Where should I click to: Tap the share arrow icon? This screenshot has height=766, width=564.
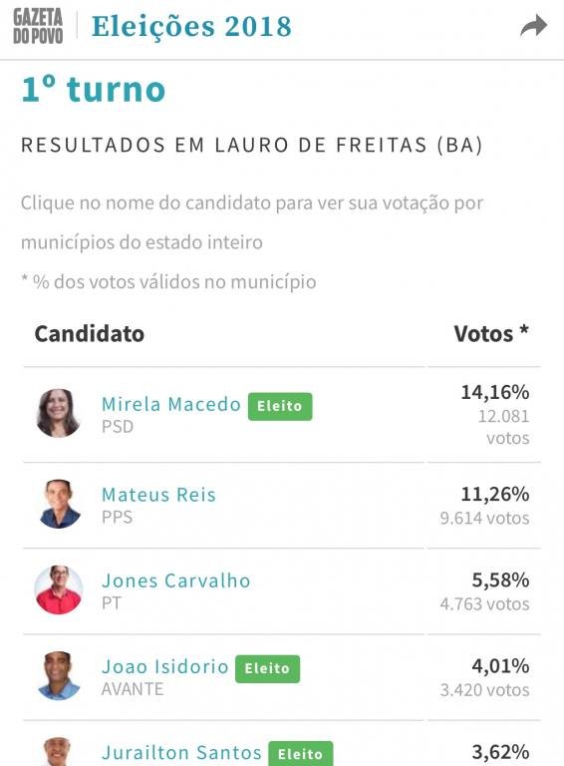pyautogui.click(x=534, y=26)
